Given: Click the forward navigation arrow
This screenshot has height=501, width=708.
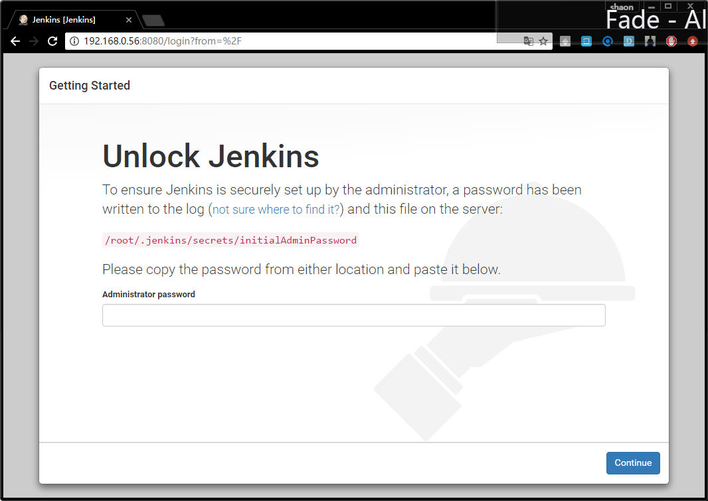Looking at the screenshot, I should (x=34, y=41).
